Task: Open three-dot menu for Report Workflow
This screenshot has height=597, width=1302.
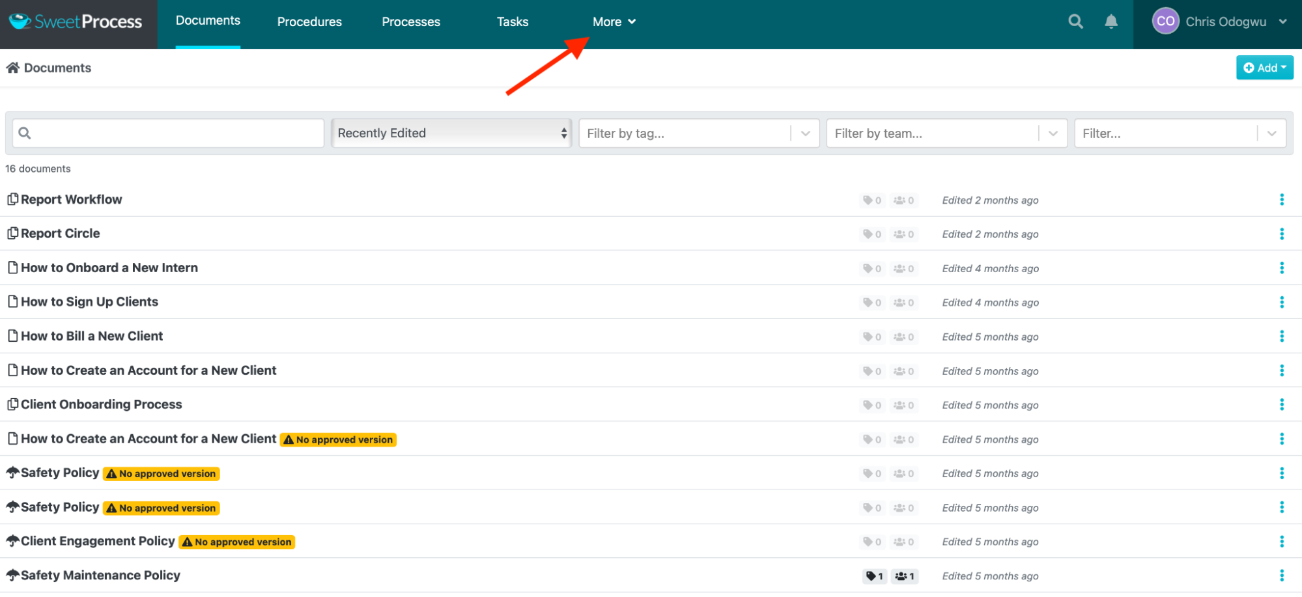Action: click(1281, 200)
